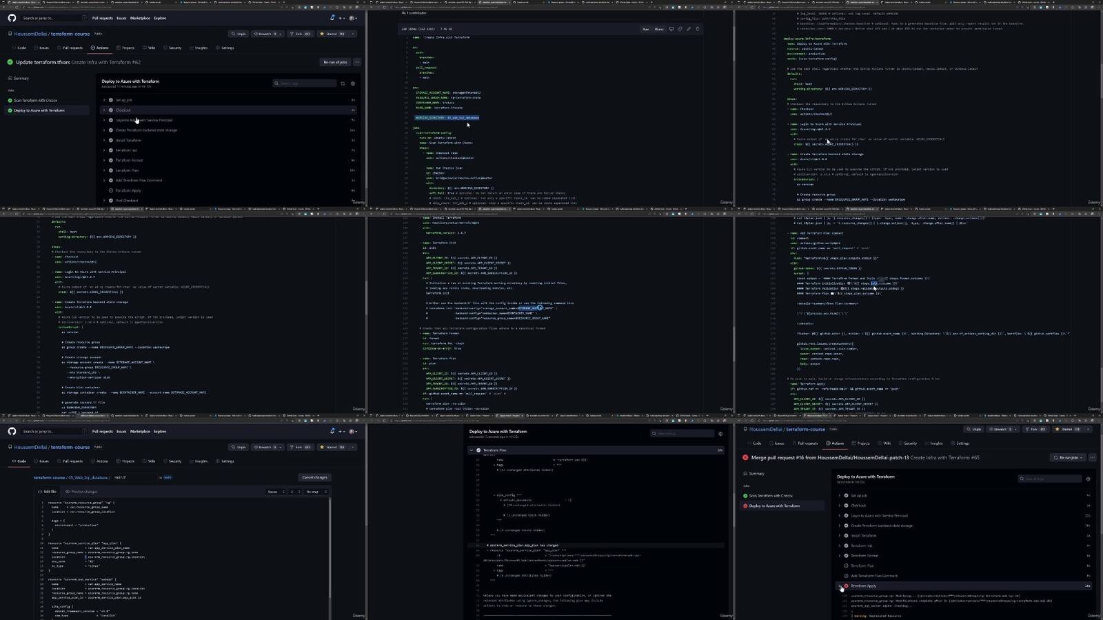
Task: Click the green status icon beside Update terraform.tfvars
Action: pyautogui.click(x=10, y=62)
